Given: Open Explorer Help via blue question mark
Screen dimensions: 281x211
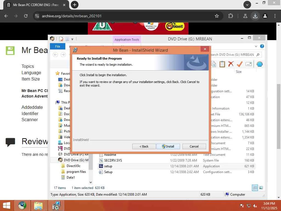Looking at the screenshot, I should point(262,46).
